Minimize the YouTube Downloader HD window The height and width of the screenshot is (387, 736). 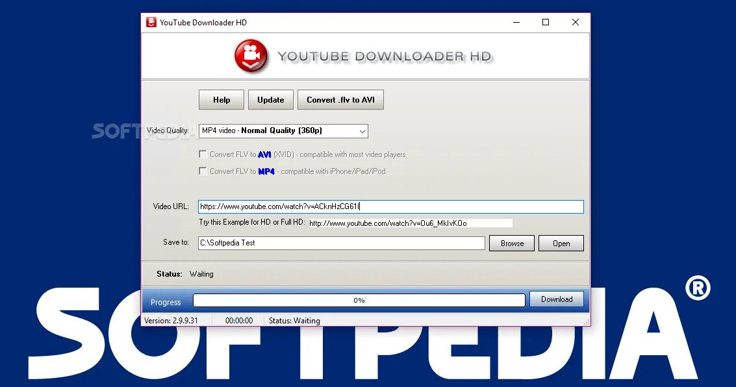516,22
